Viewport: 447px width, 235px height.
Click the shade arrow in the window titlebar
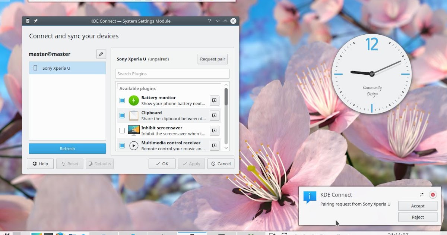point(218,21)
